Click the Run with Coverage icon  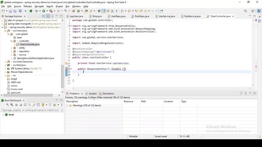(51, 11)
